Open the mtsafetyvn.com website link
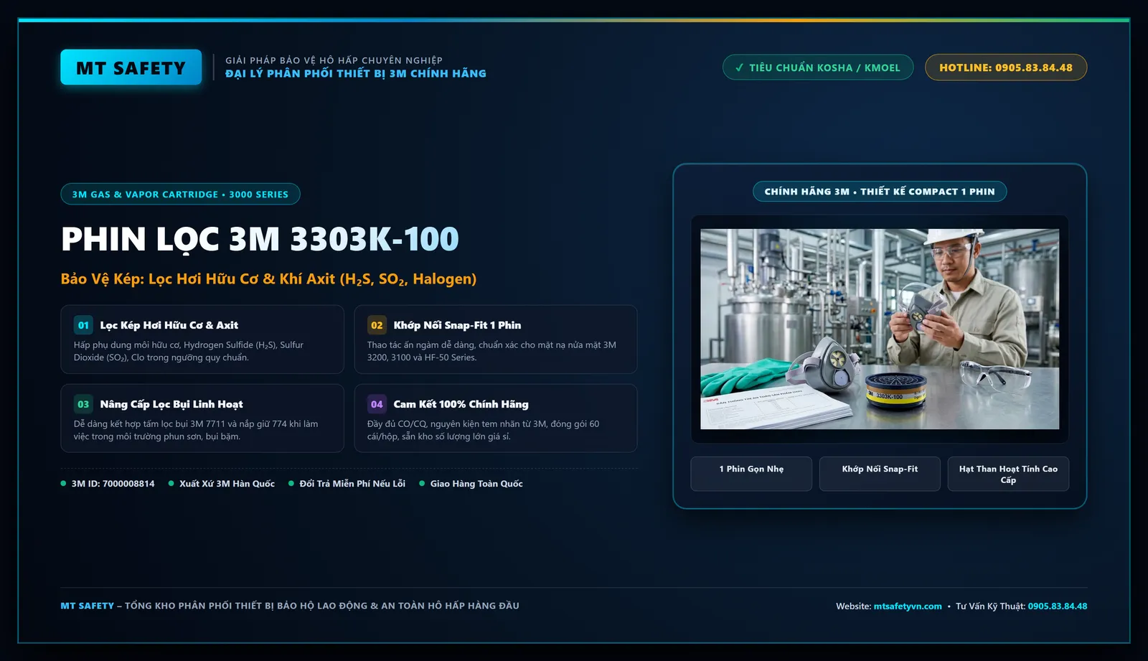 tap(908, 606)
